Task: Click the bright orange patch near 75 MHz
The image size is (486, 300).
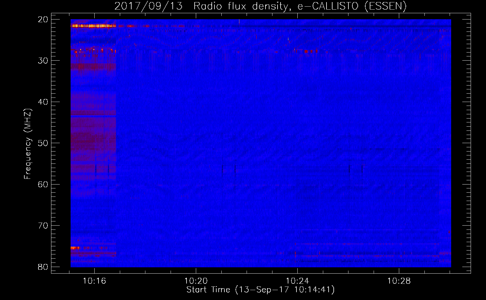Action: point(75,248)
